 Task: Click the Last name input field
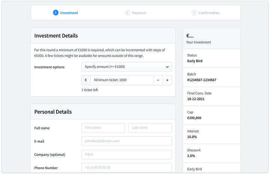coord(150,128)
